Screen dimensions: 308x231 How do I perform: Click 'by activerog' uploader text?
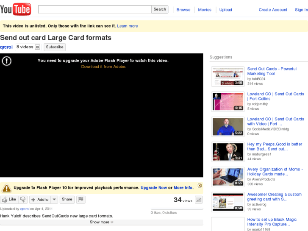(257, 204)
